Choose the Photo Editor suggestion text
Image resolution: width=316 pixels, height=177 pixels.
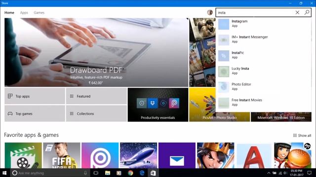(241, 84)
